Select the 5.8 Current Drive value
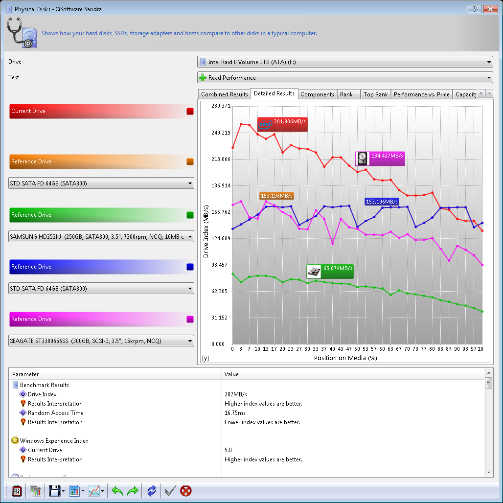This screenshot has width=503, height=503. [x=228, y=450]
